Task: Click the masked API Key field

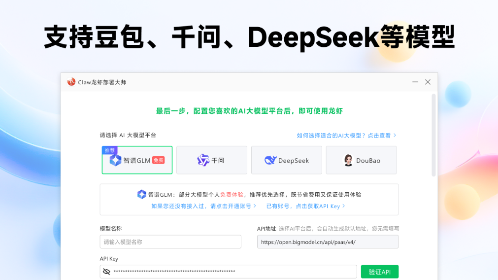Action: pyautogui.click(x=229, y=272)
